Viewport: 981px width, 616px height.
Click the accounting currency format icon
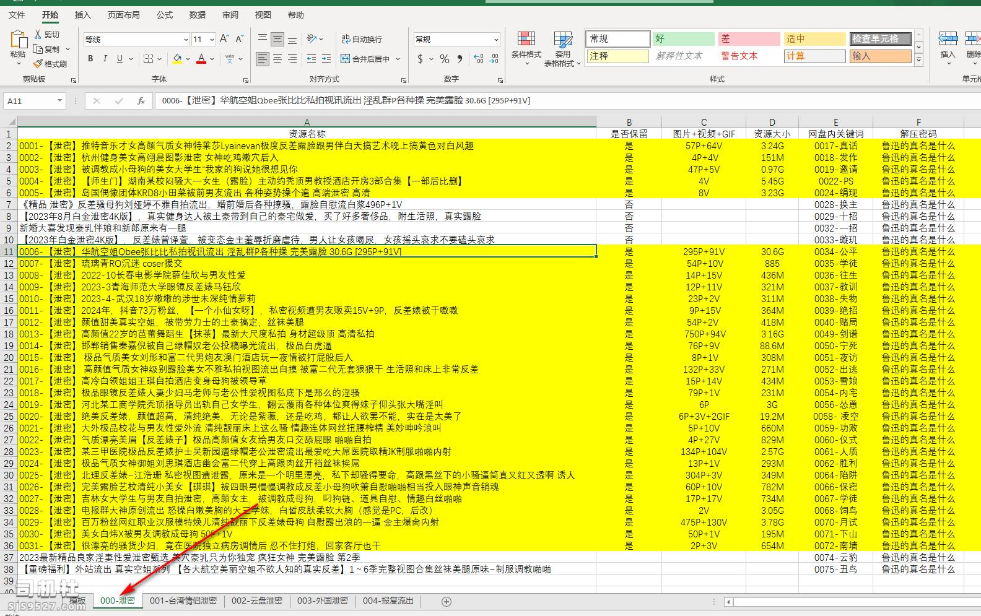click(421, 59)
